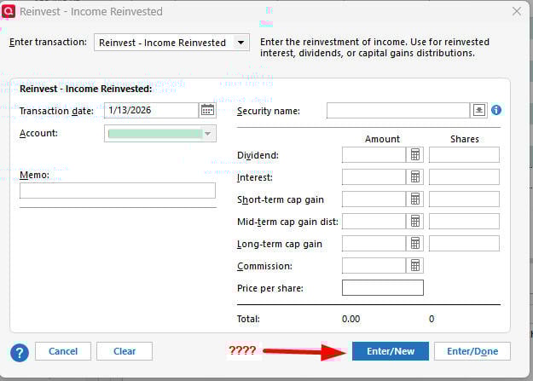Focus the Long-term cap gain shares field
This screenshot has height=381, width=533.
click(x=464, y=244)
